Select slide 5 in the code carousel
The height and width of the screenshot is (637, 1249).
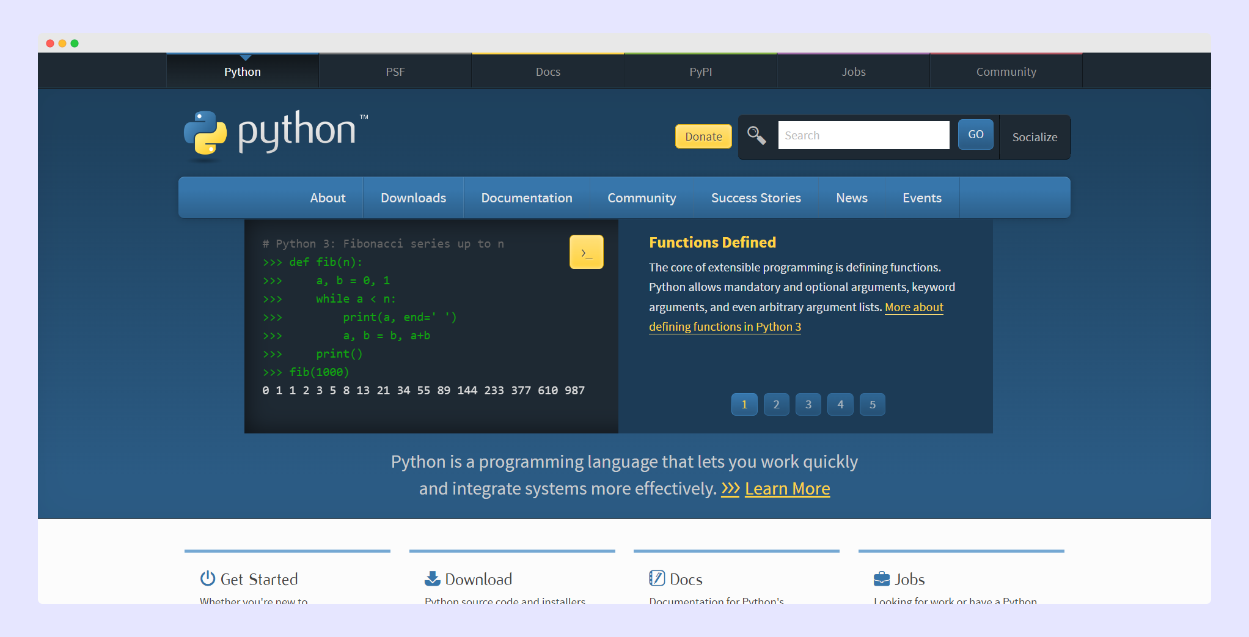tap(872, 405)
